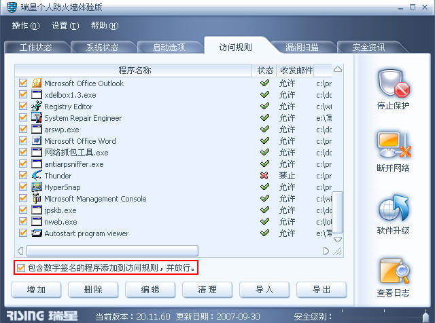Click the green check status icon for HyperSnap

[x=264, y=187]
